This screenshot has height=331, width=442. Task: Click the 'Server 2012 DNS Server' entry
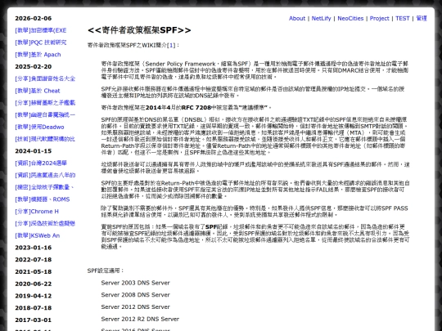135,307
